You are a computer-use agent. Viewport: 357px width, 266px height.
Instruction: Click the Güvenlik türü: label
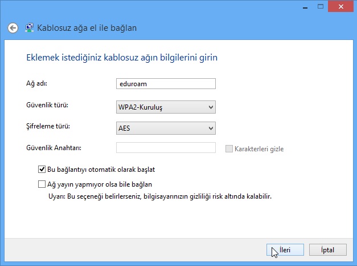point(47,105)
